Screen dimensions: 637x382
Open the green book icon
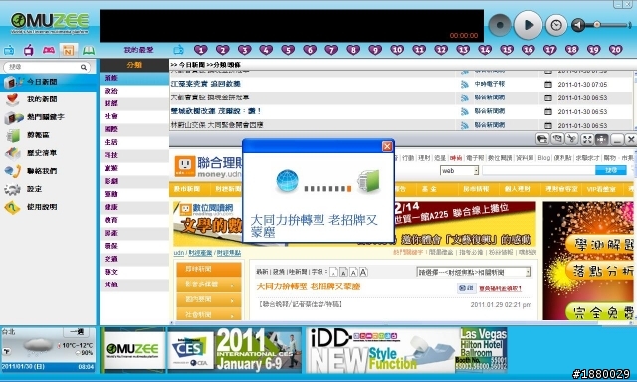89,50
